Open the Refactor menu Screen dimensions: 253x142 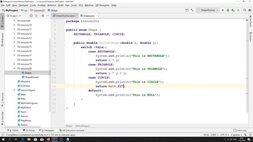point(52,5)
